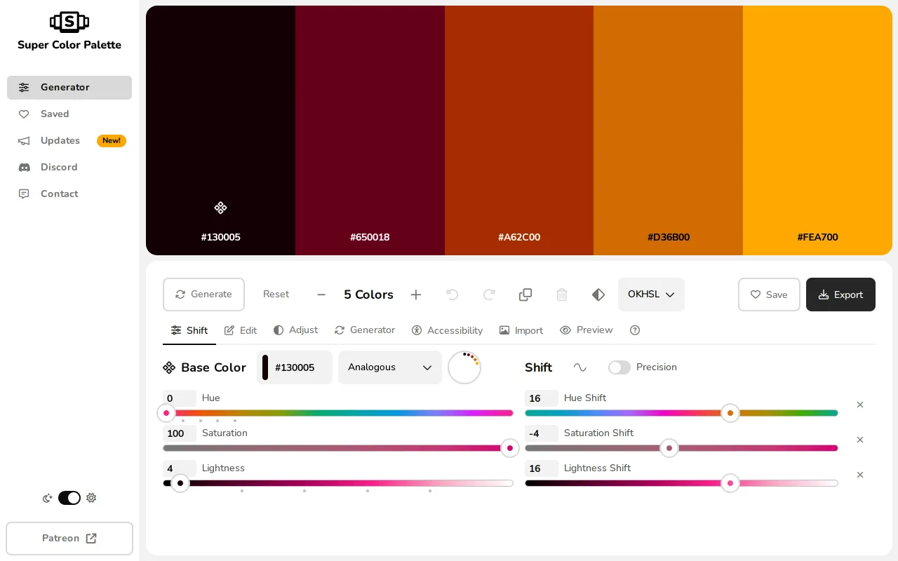
Task: Open the Preview tab
Action: point(587,330)
